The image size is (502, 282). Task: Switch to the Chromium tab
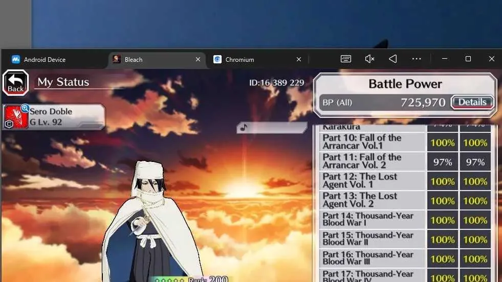tap(258, 59)
